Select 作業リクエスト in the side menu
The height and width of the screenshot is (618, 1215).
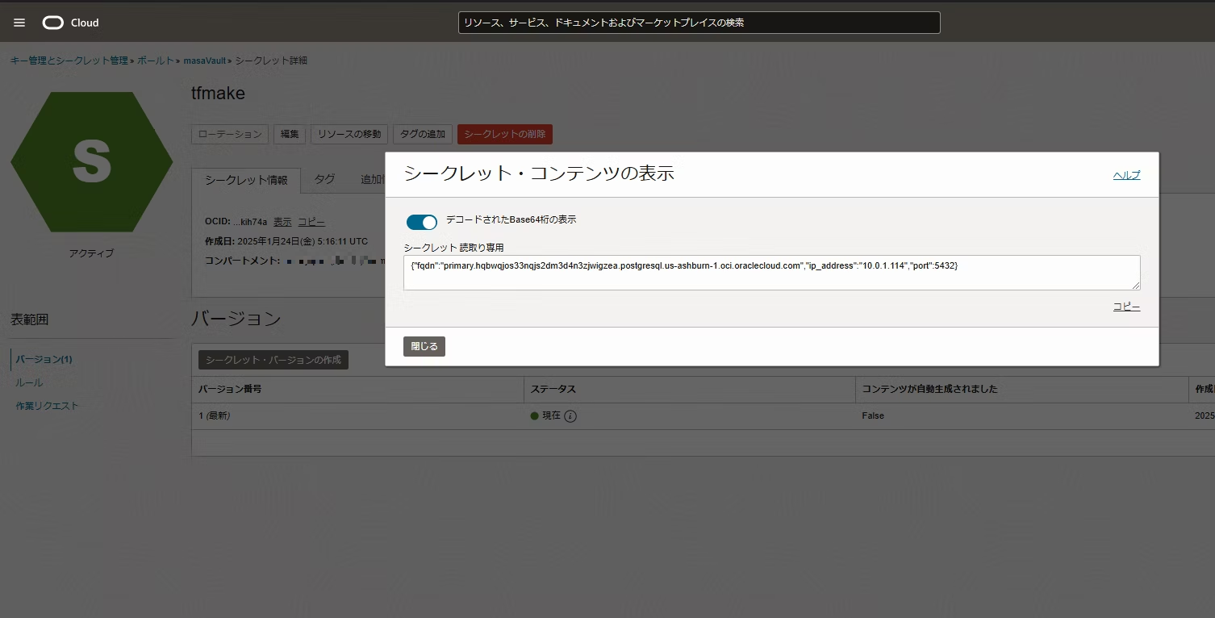[47, 406]
